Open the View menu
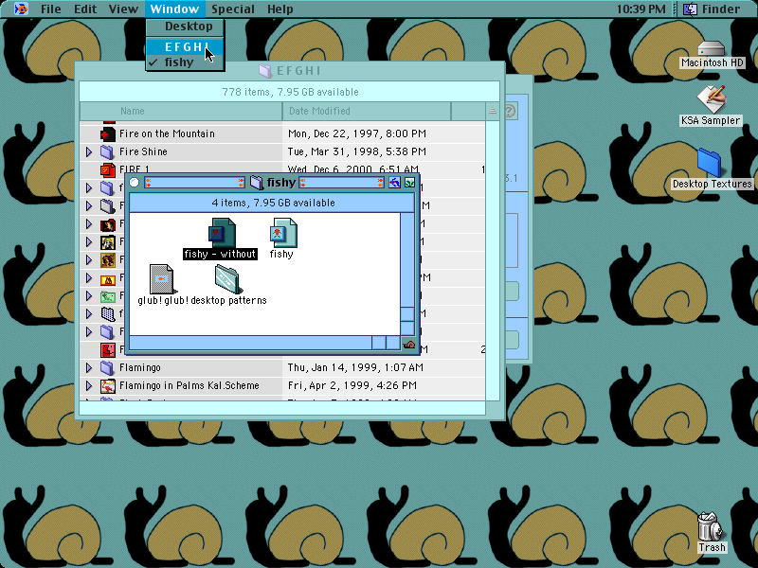The image size is (758, 568). (x=123, y=9)
